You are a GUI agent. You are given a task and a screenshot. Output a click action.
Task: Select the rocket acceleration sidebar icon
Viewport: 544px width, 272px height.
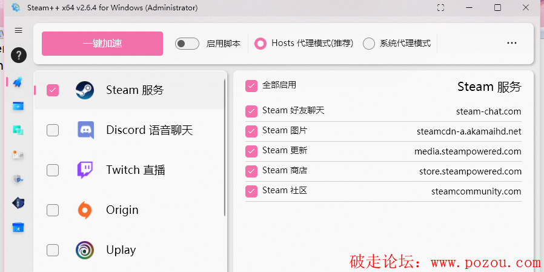click(18, 82)
